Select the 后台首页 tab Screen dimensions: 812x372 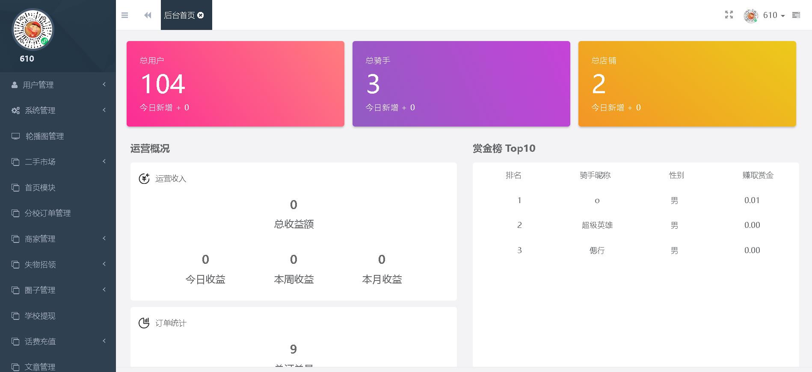tap(179, 15)
